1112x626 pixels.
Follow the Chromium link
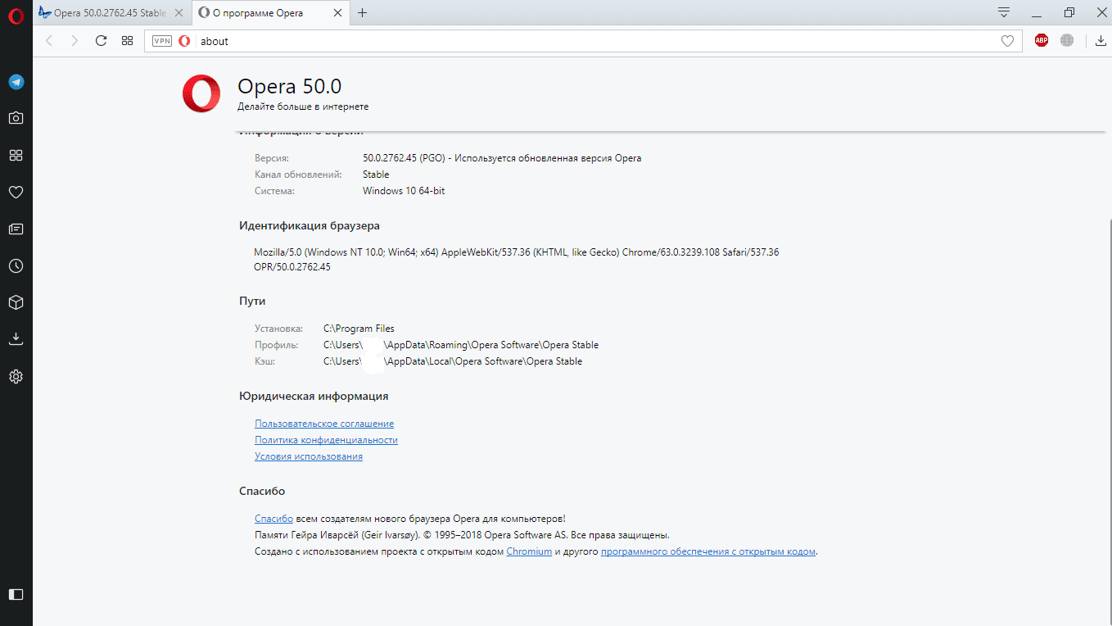[x=529, y=551]
